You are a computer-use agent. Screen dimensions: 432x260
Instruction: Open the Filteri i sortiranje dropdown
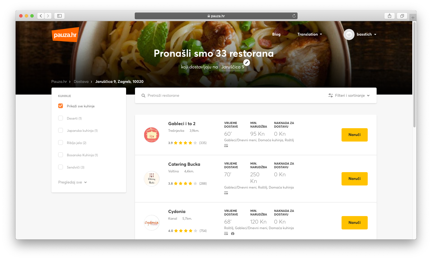pyautogui.click(x=349, y=95)
